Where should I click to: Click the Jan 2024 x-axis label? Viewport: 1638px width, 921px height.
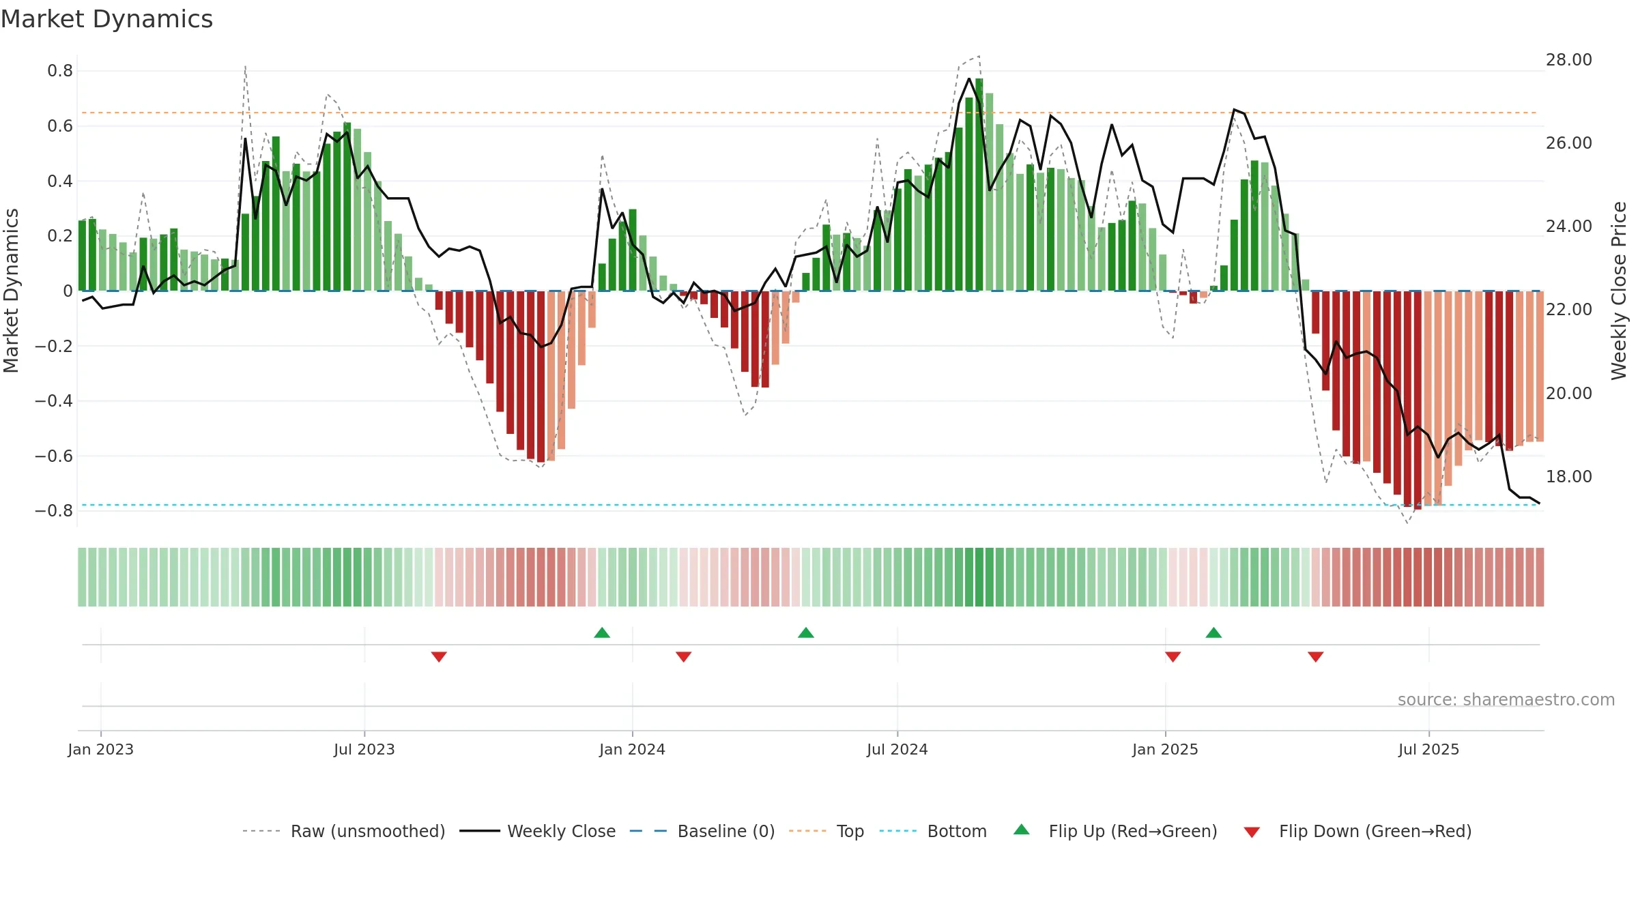(633, 749)
